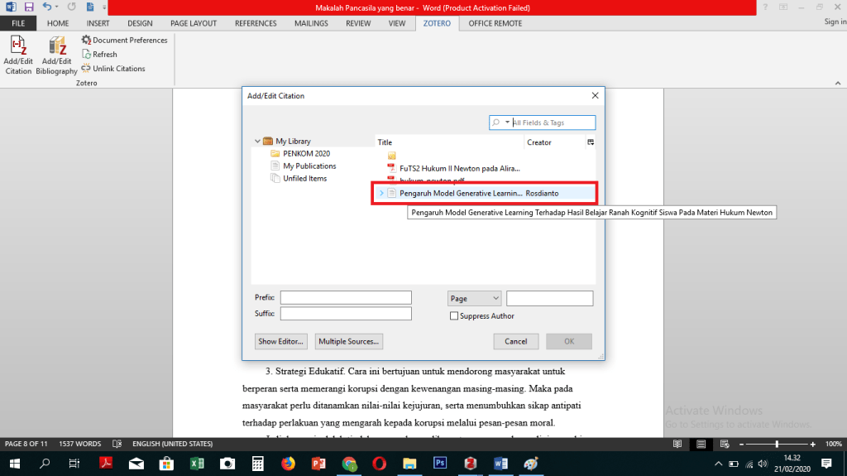Expand the Pengaruh Model Generative Learning item
Image resolution: width=847 pixels, height=476 pixels.
(x=381, y=194)
